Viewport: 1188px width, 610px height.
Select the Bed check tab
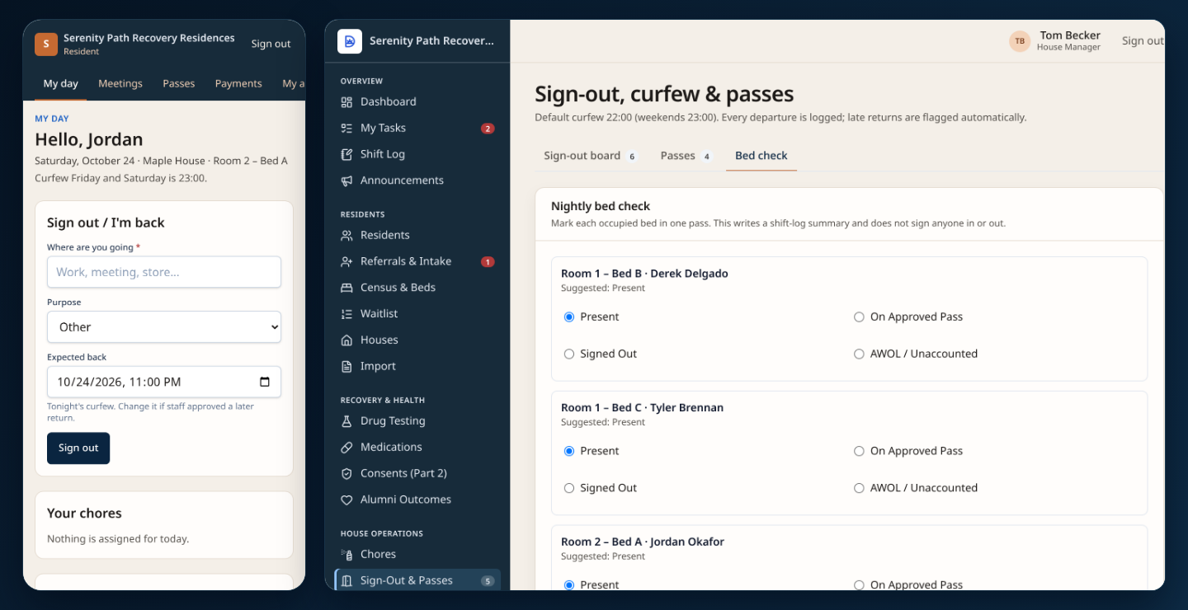761,156
